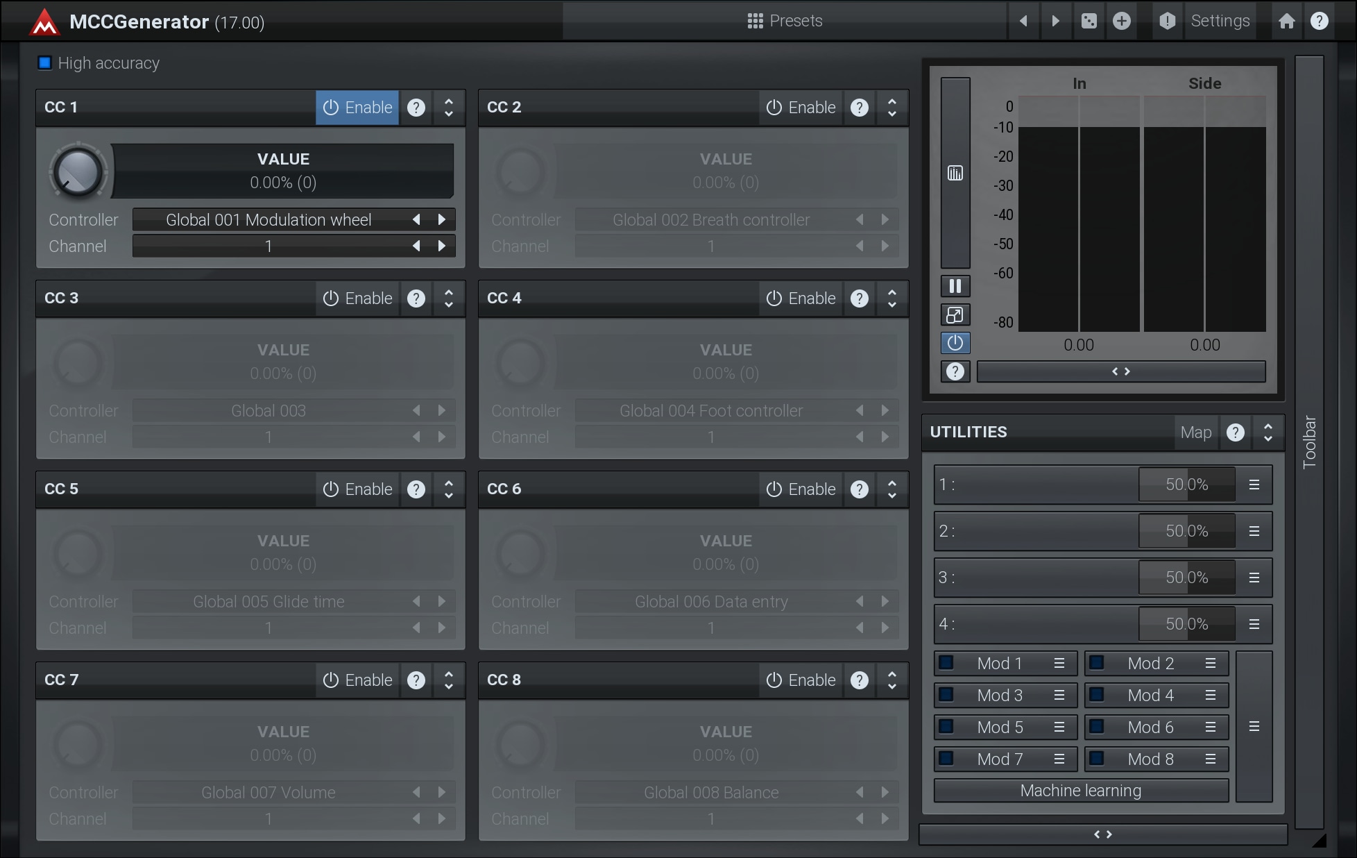The image size is (1357, 858).
Task: Open the help icon for CC 2
Action: 859,108
